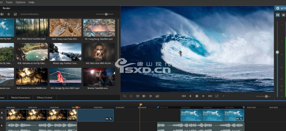Select the first audio waveform clip

click(41, 127)
